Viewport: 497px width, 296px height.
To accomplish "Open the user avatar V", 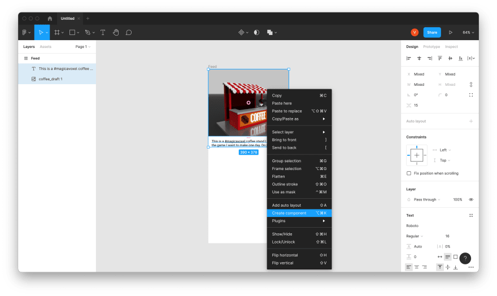I will pos(415,32).
